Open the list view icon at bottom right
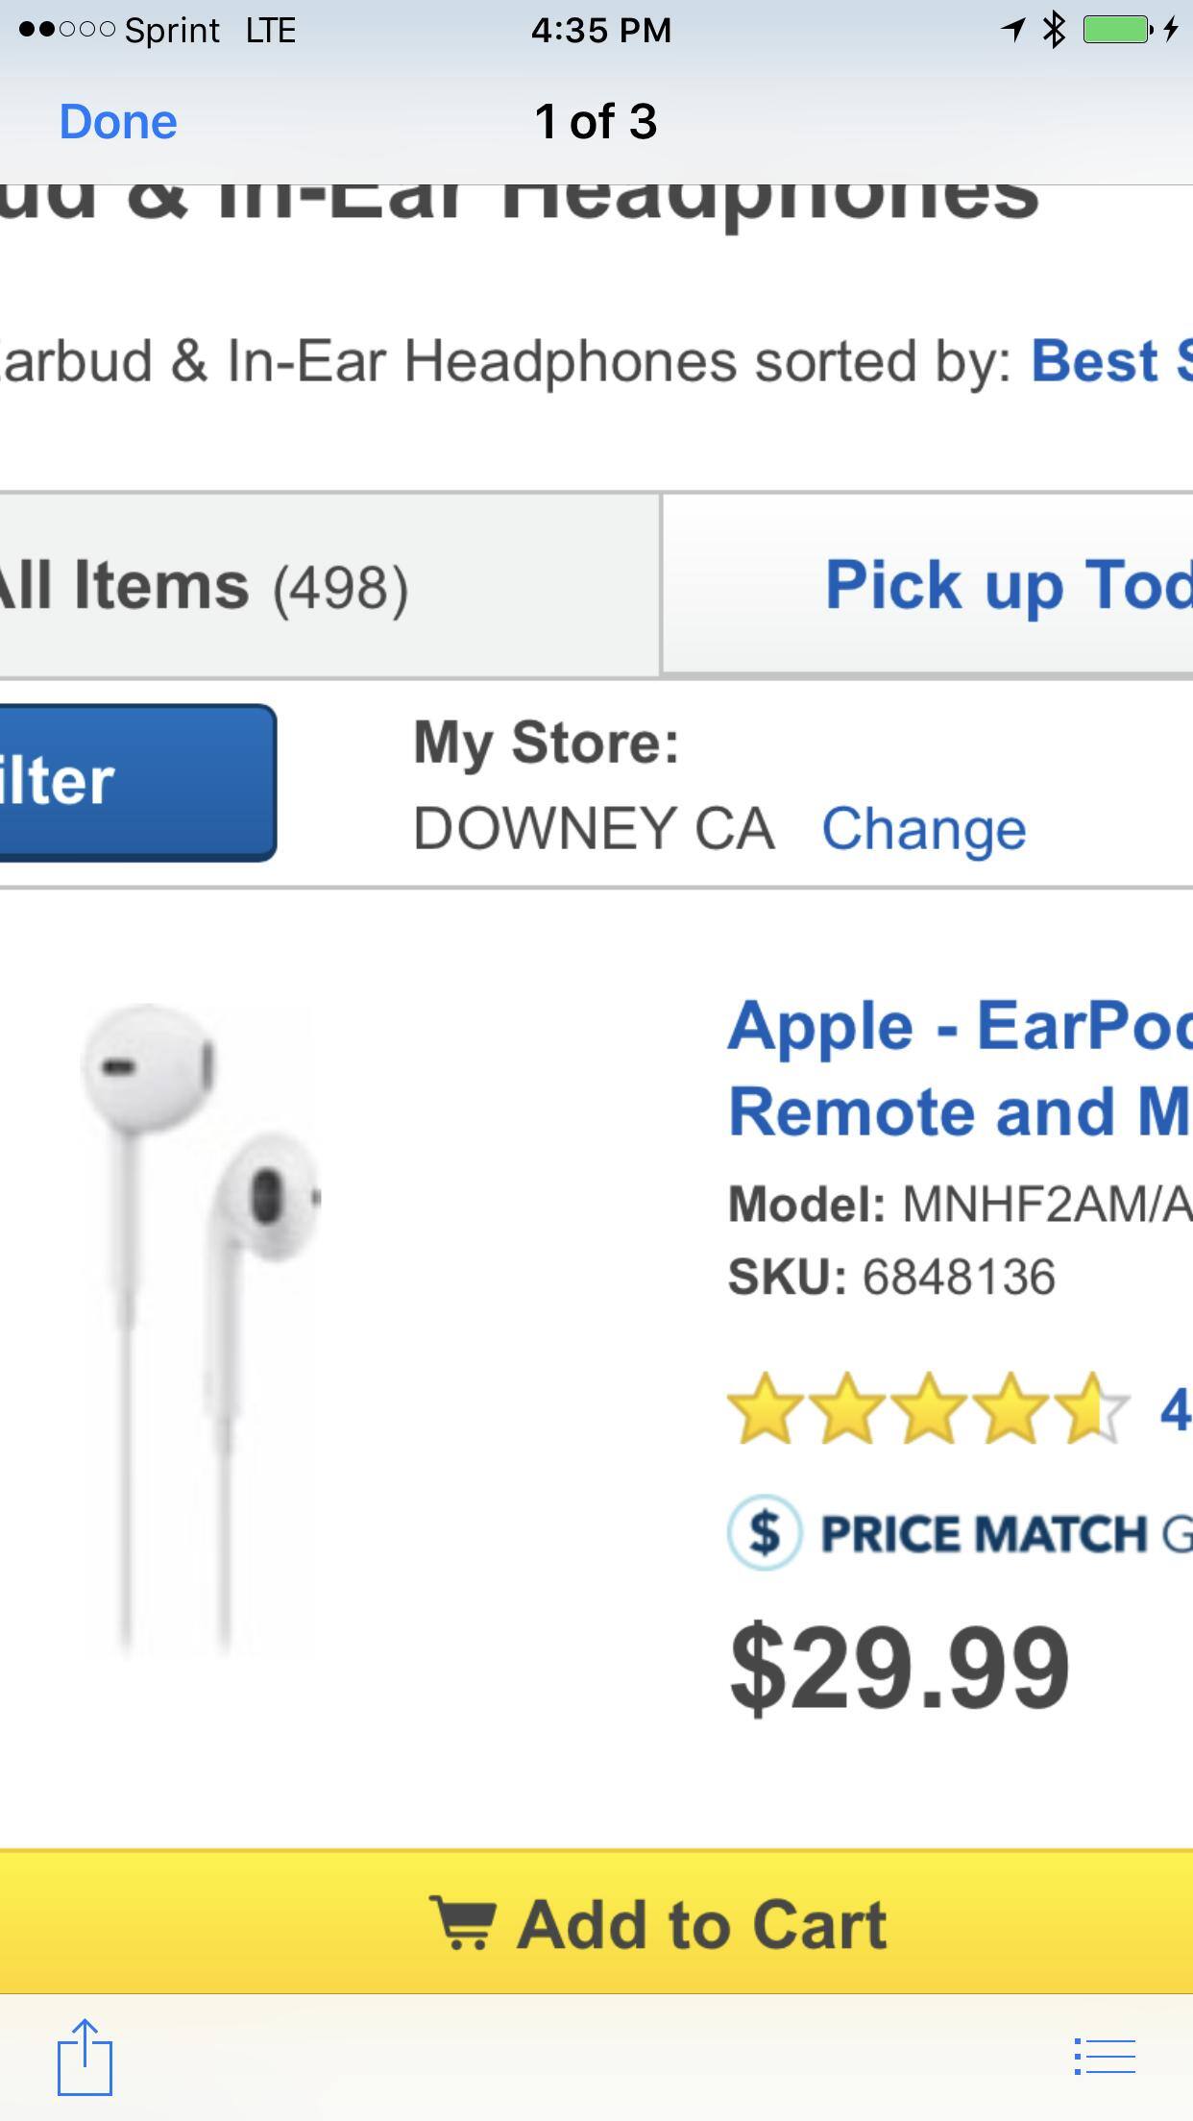This screenshot has height=2121, width=1193. (1105, 2057)
